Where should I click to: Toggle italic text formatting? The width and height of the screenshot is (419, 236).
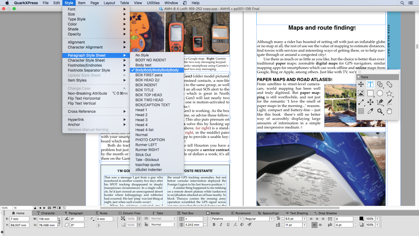tap(221, 225)
